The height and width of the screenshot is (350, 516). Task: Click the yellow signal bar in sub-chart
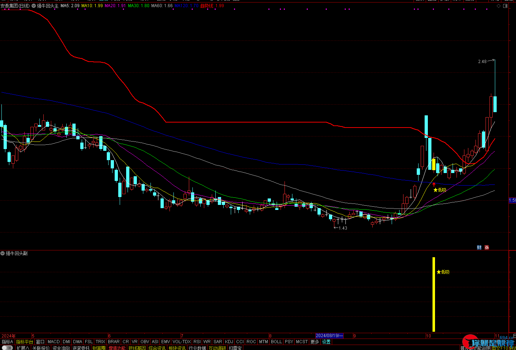434,294
